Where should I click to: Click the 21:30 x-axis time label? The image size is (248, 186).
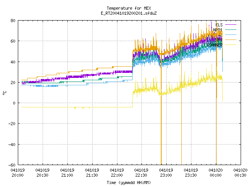92,175
